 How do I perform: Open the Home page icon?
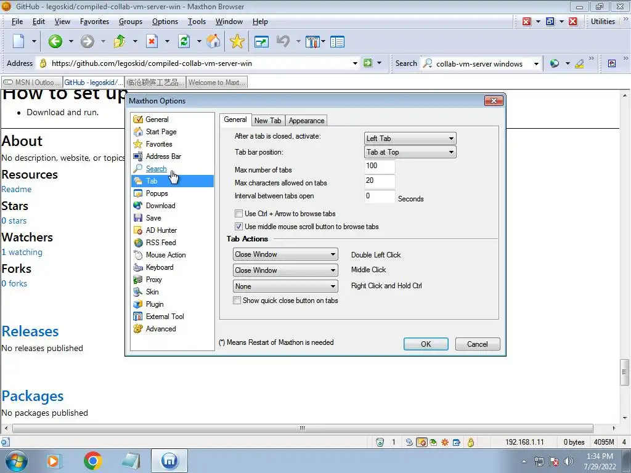tap(213, 41)
